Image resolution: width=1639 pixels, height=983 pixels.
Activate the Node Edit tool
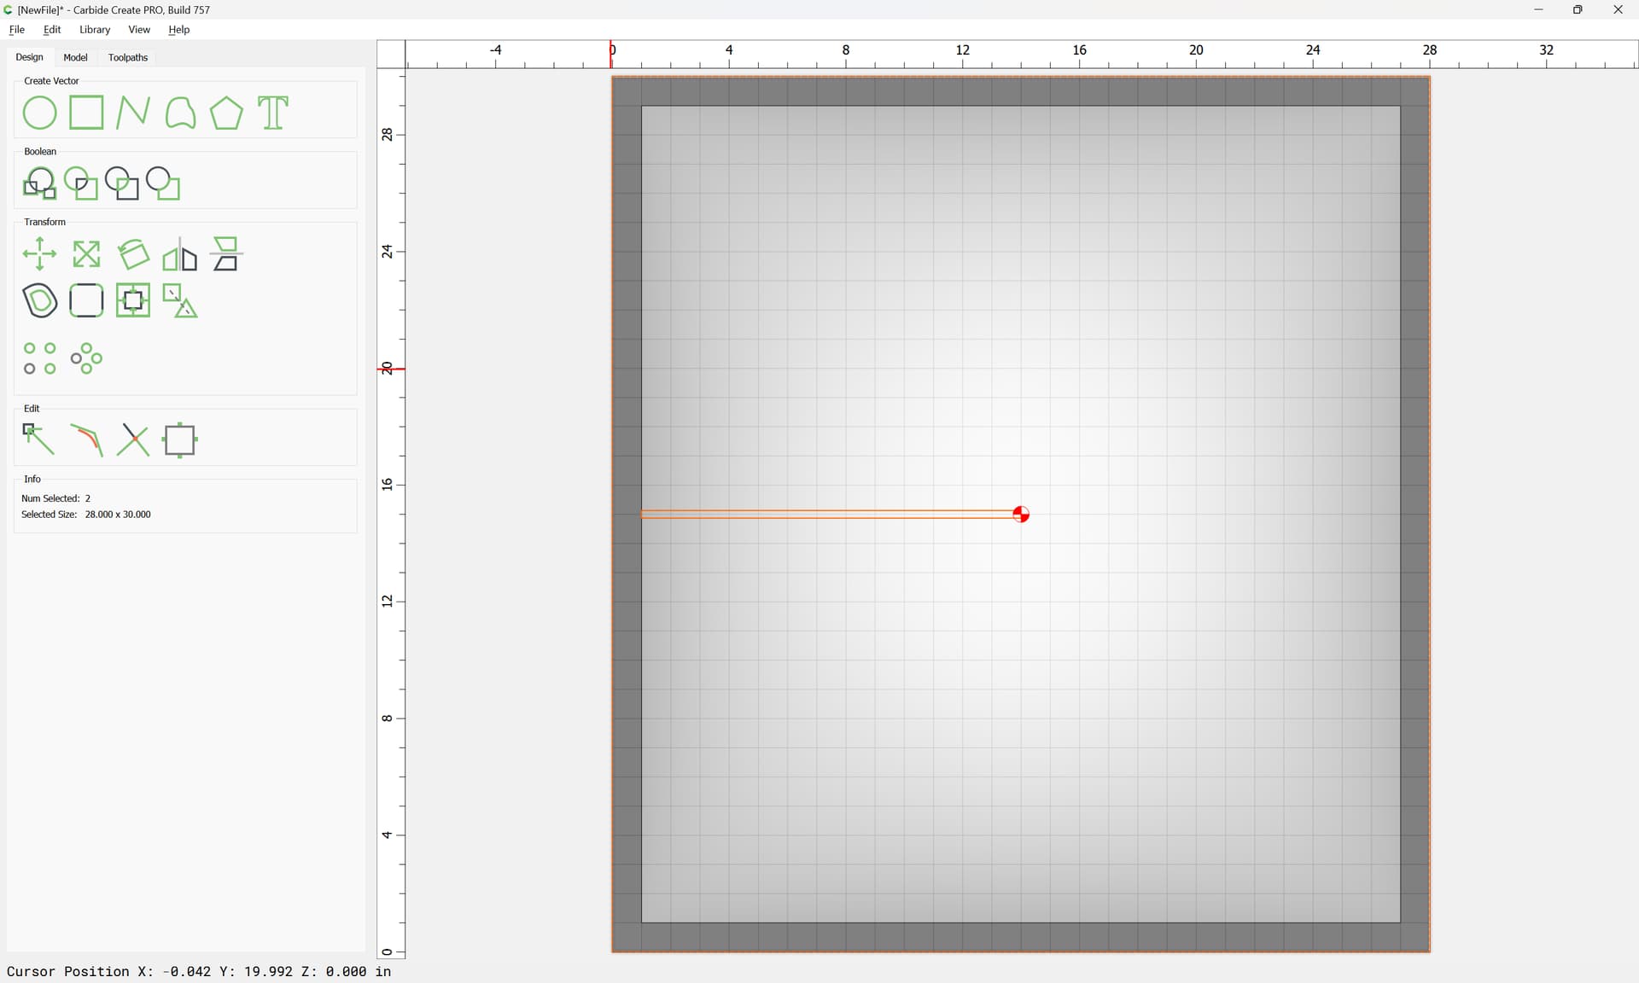click(39, 440)
